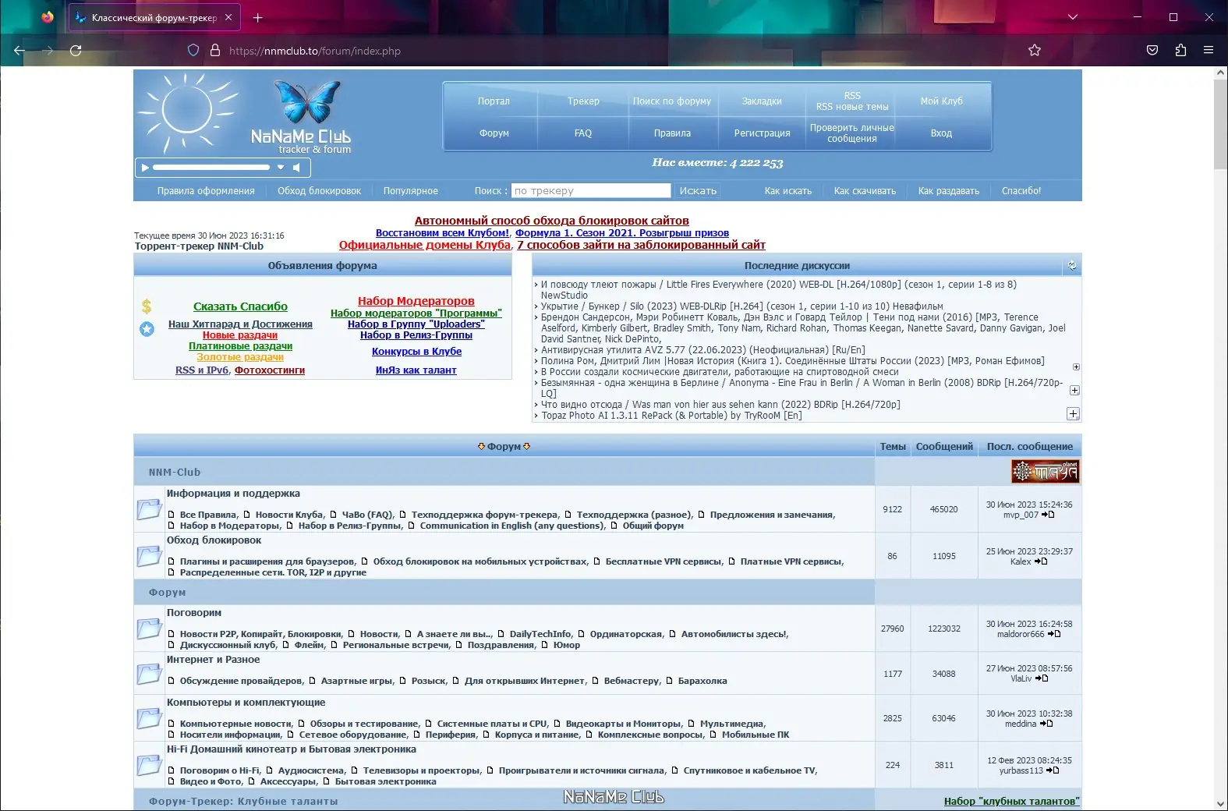This screenshot has height=811, width=1228.
Task: Open the Трекер menu item
Action: pos(583,101)
